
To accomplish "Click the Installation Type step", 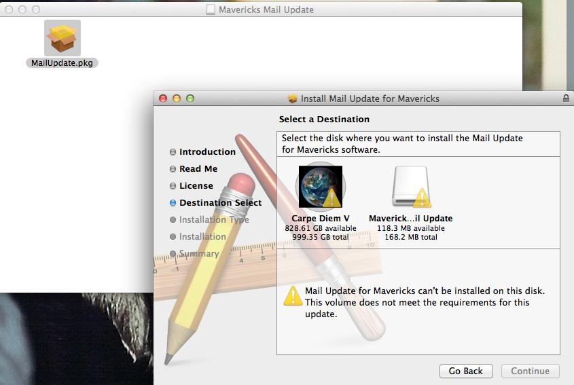I will 209,219.
